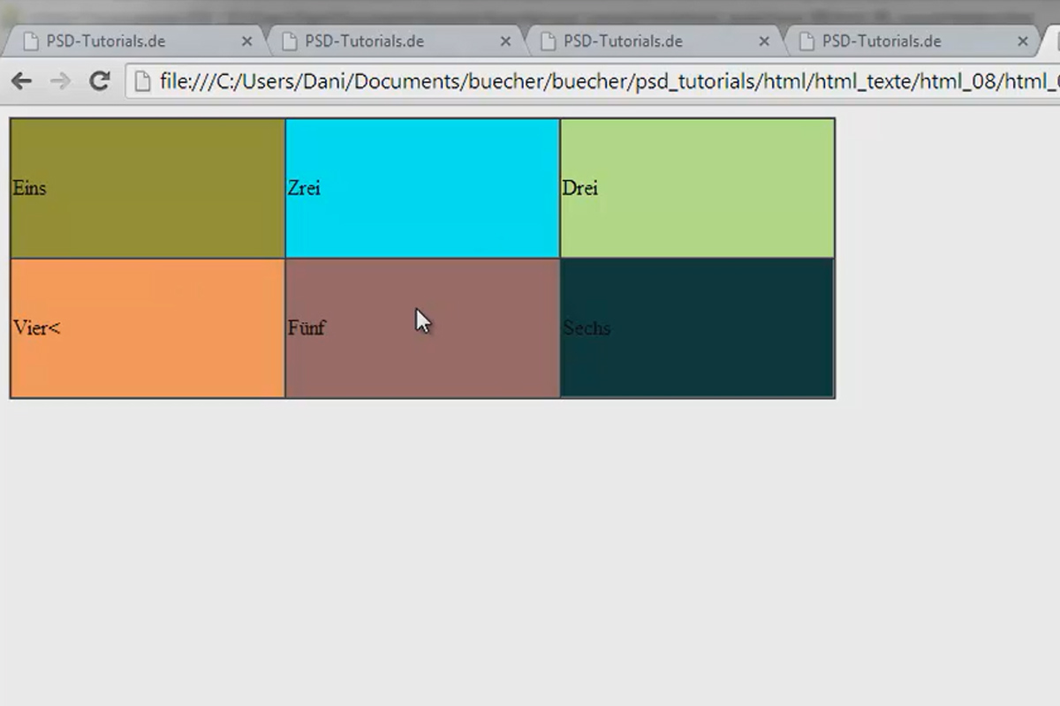Select the cyan cell labeled Zrei

(422, 187)
